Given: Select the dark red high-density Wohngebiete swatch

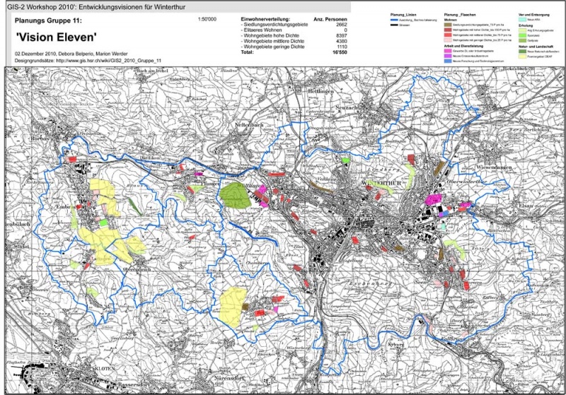Looking at the screenshot, I should click(448, 30).
